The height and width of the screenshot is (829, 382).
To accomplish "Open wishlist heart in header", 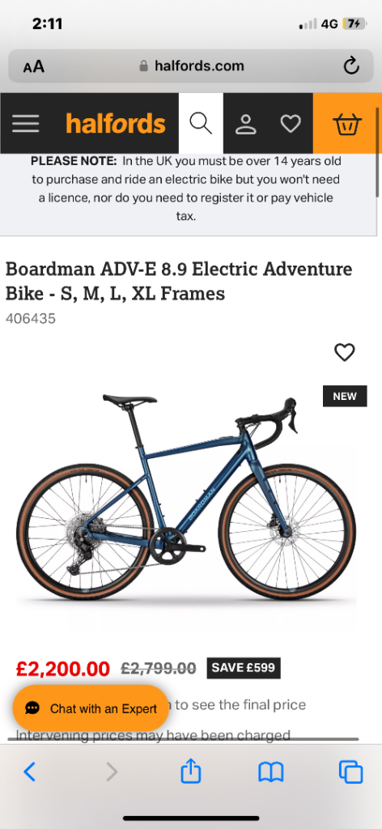I will pyautogui.click(x=290, y=124).
